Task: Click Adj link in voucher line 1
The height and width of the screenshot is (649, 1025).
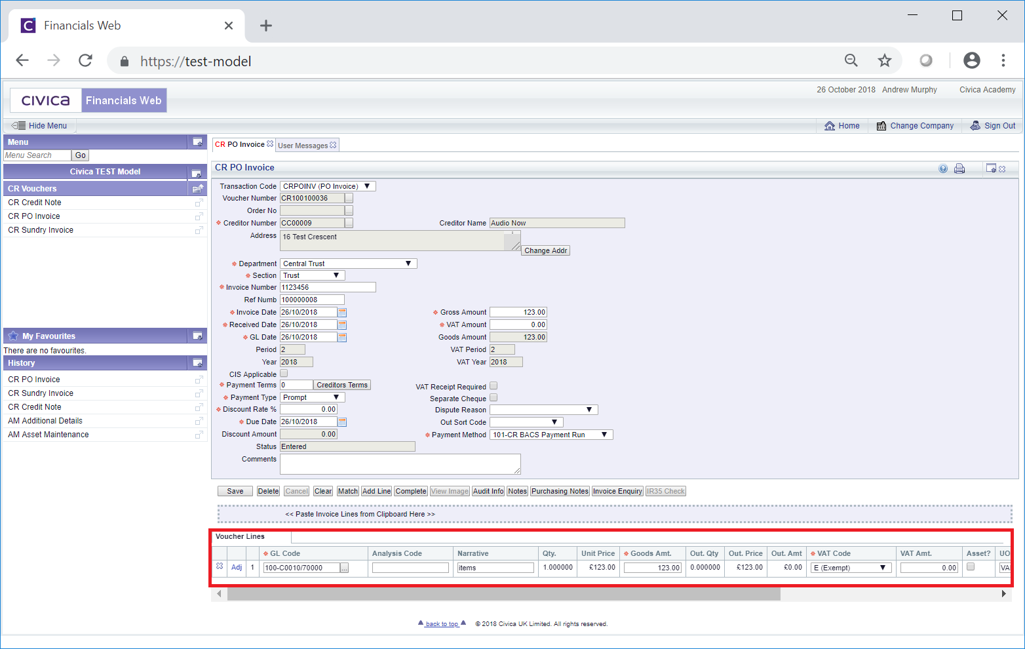Action: pyautogui.click(x=237, y=567)
